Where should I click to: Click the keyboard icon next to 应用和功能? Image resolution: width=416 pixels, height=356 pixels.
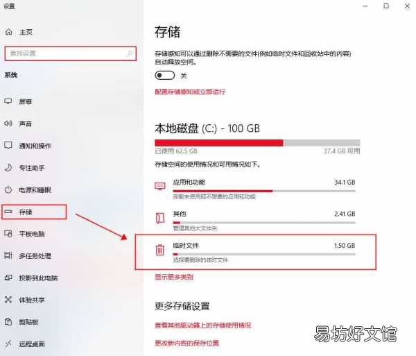pos(160,186)
